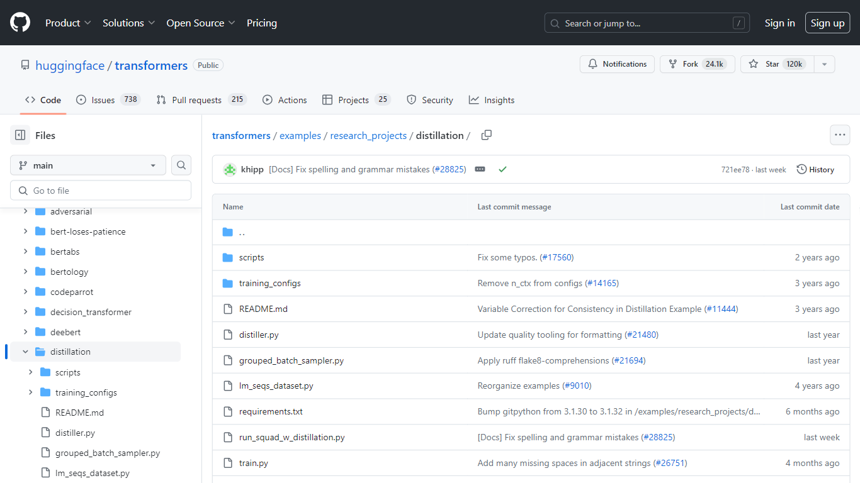This screenshot has height=483, width=860.
Task: Switch to the Actions tab
Action: pos(285,100)
